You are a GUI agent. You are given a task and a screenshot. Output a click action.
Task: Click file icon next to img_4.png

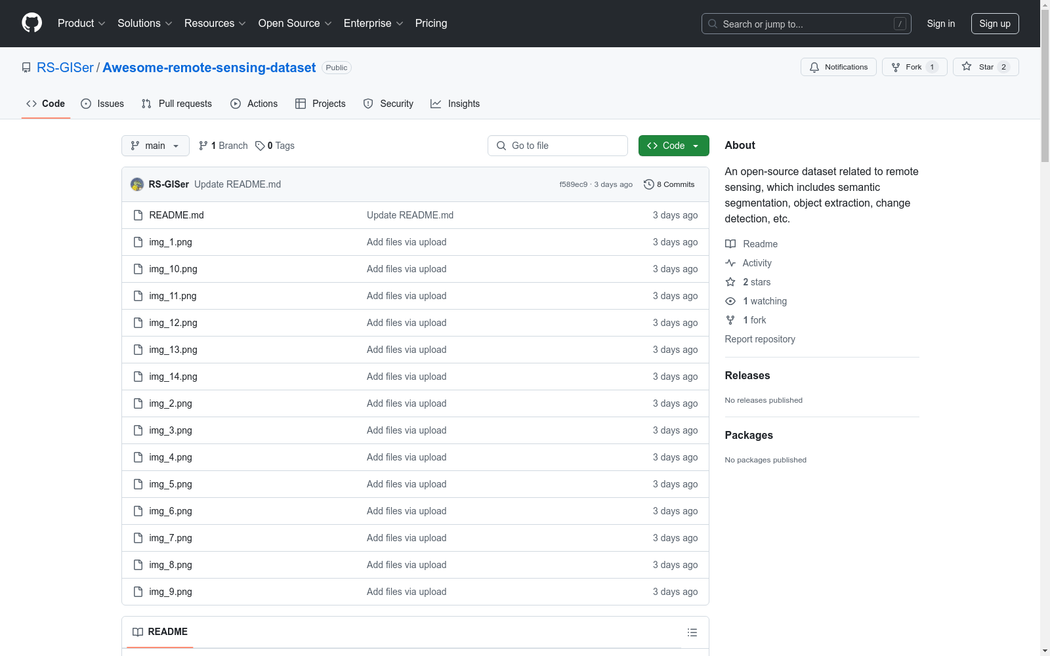click(138, 457)
